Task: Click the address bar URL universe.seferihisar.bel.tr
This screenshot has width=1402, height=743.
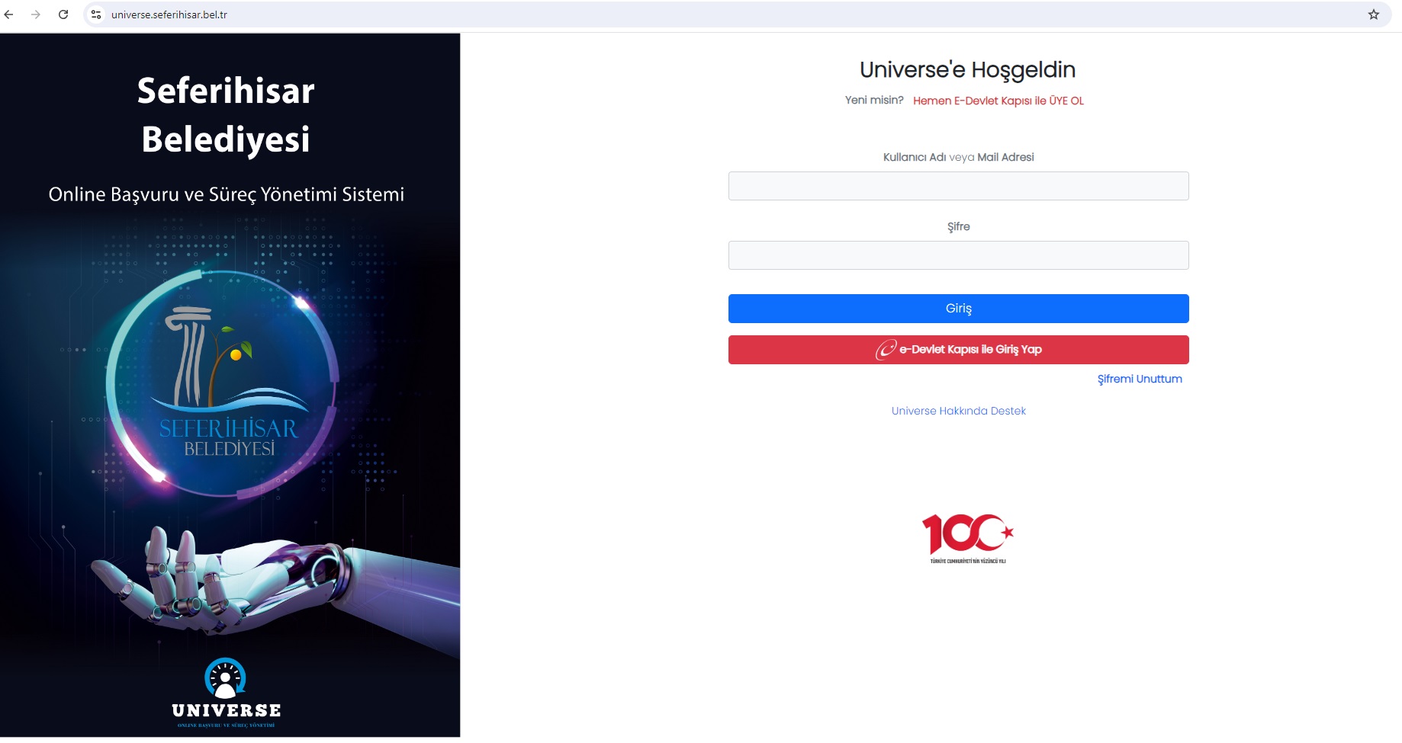Action: pos(169,14)
